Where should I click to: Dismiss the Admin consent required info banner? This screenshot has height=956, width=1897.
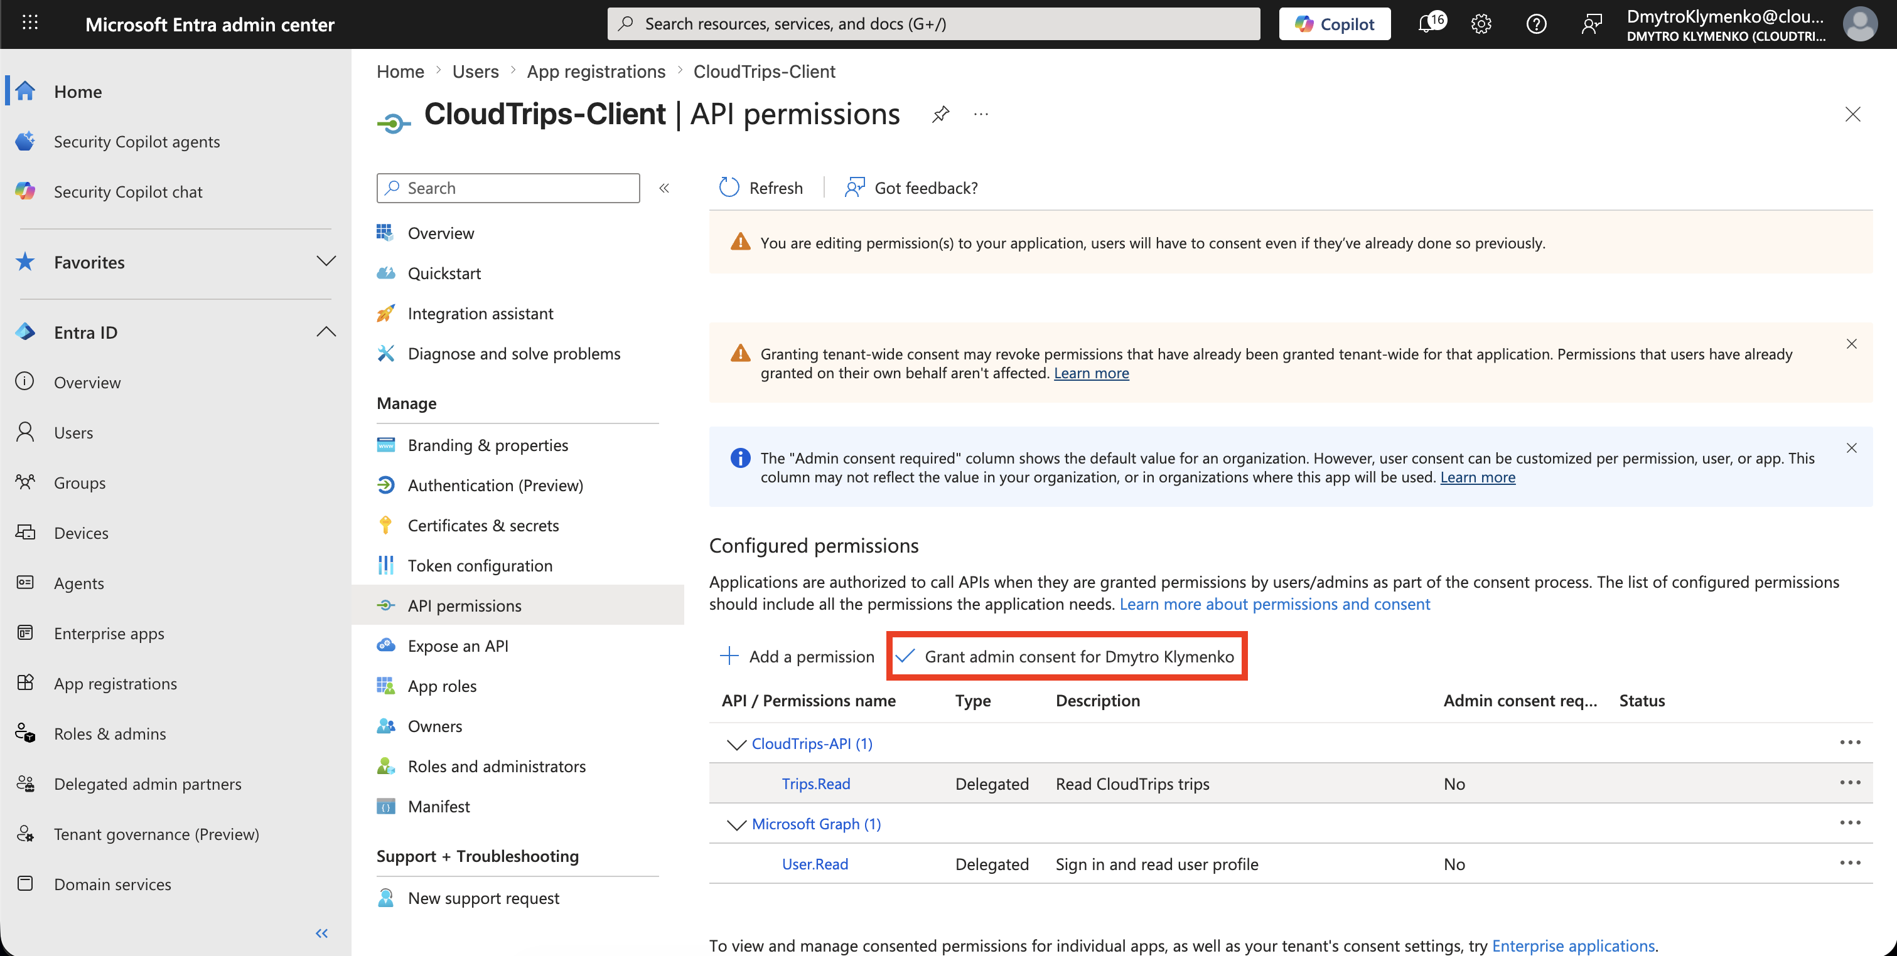[1851, 447]
